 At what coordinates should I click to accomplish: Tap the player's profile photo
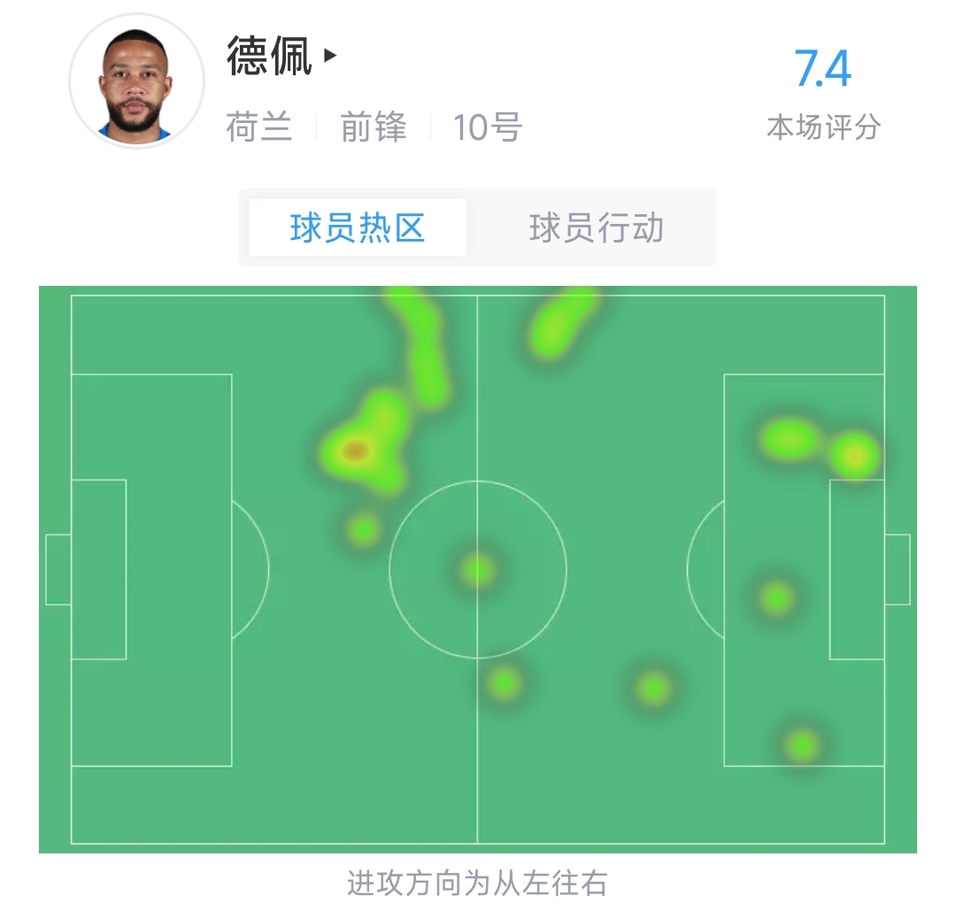point(136,81)
